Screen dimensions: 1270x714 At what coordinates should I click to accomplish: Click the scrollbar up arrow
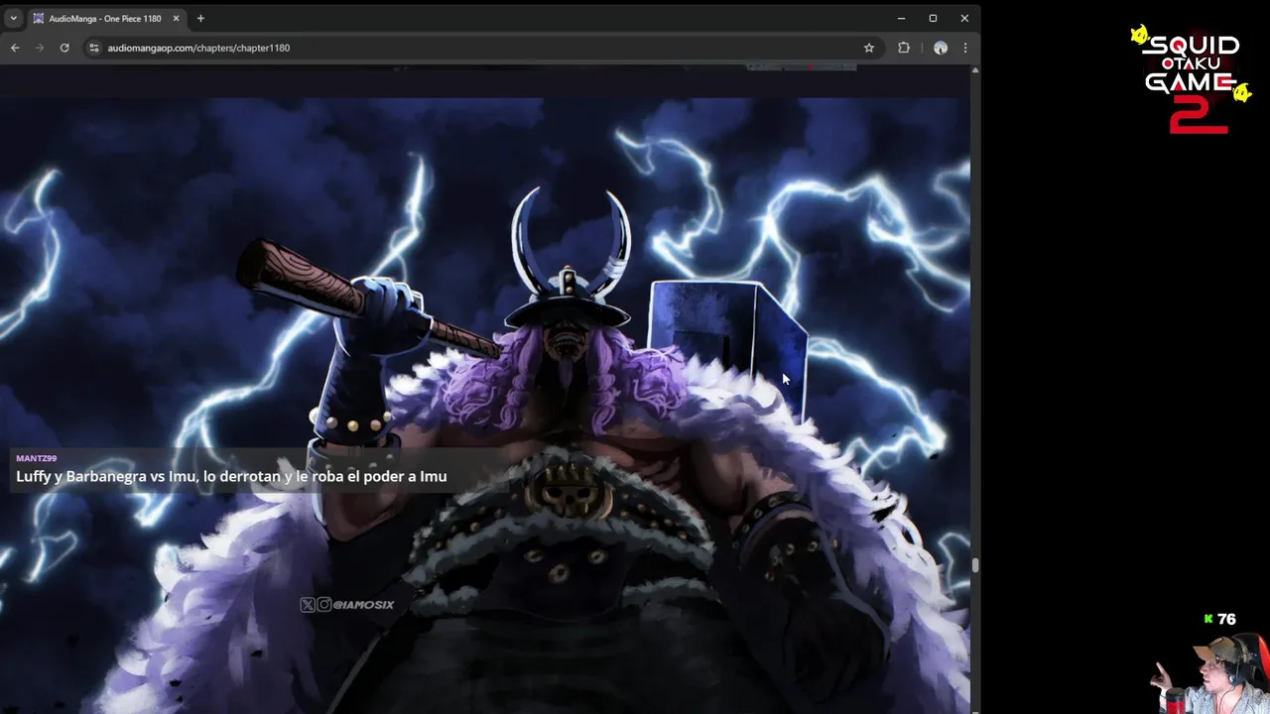975,70
